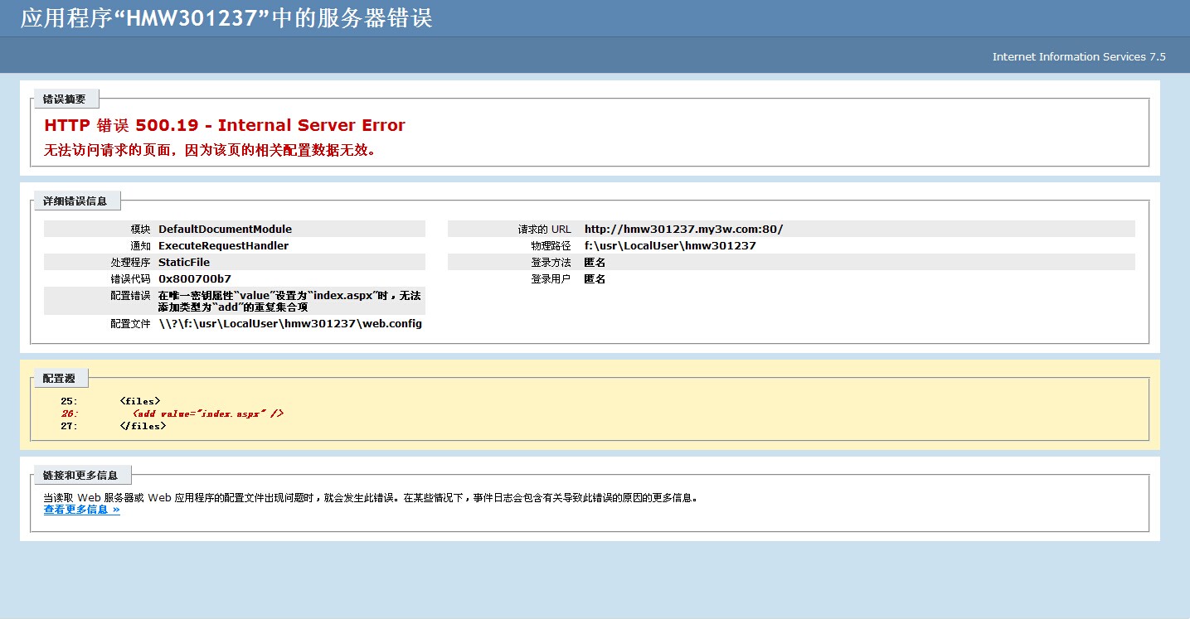
Task: Click the Internet Information Services 7.5 text
Action: click(1078, 57)
